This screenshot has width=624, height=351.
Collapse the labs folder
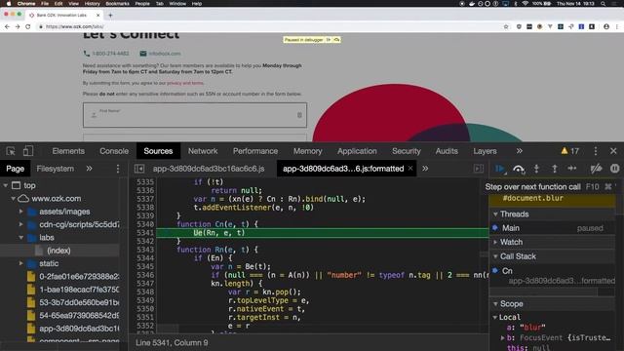[21, 238]
